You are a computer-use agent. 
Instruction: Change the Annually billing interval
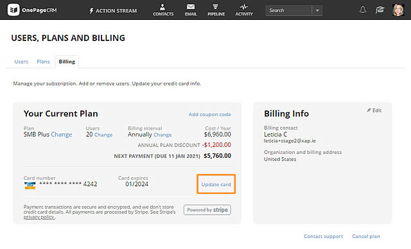162,135
